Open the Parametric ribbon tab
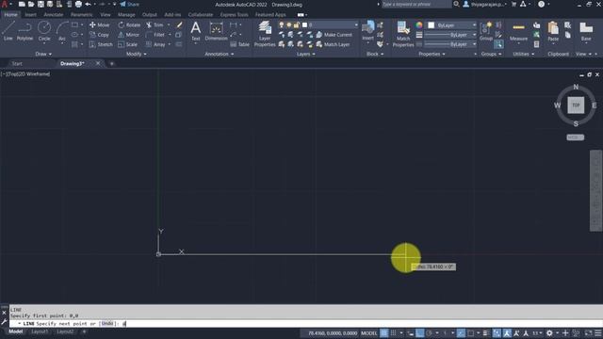 [x=81, y=15]
